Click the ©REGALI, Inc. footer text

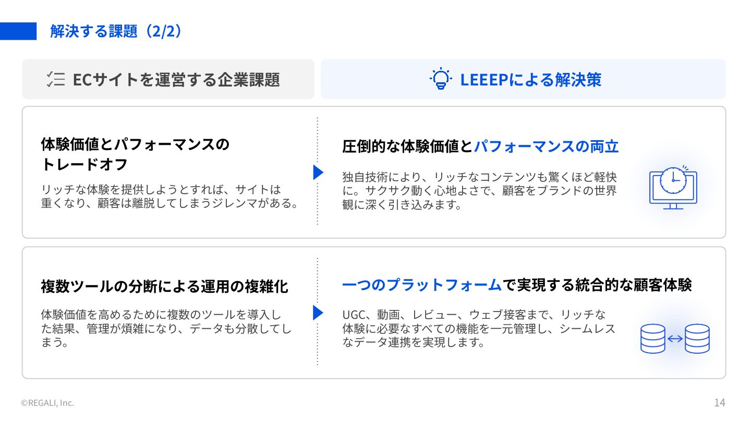[47, 403]
